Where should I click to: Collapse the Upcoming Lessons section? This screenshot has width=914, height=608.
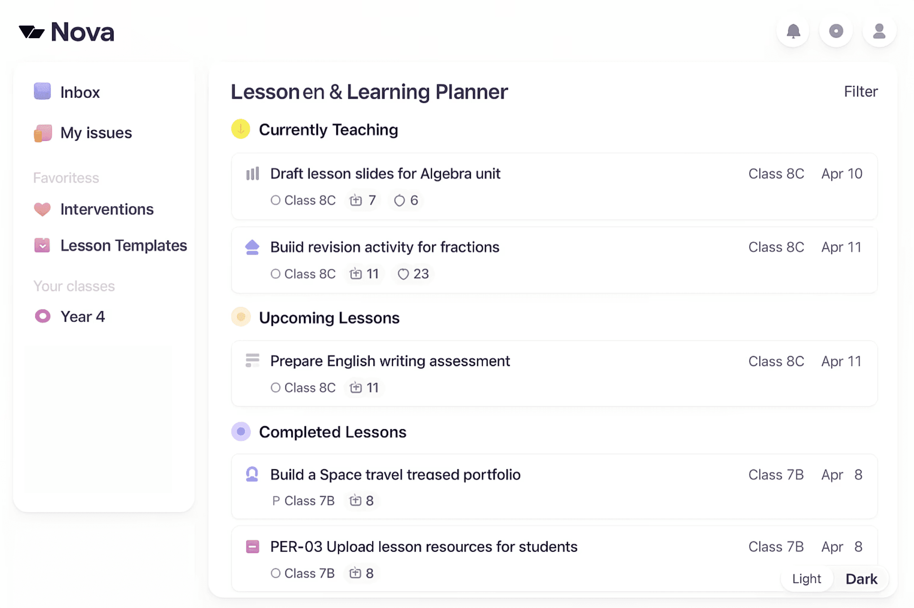pyautogui.click(x=241, y=317)
